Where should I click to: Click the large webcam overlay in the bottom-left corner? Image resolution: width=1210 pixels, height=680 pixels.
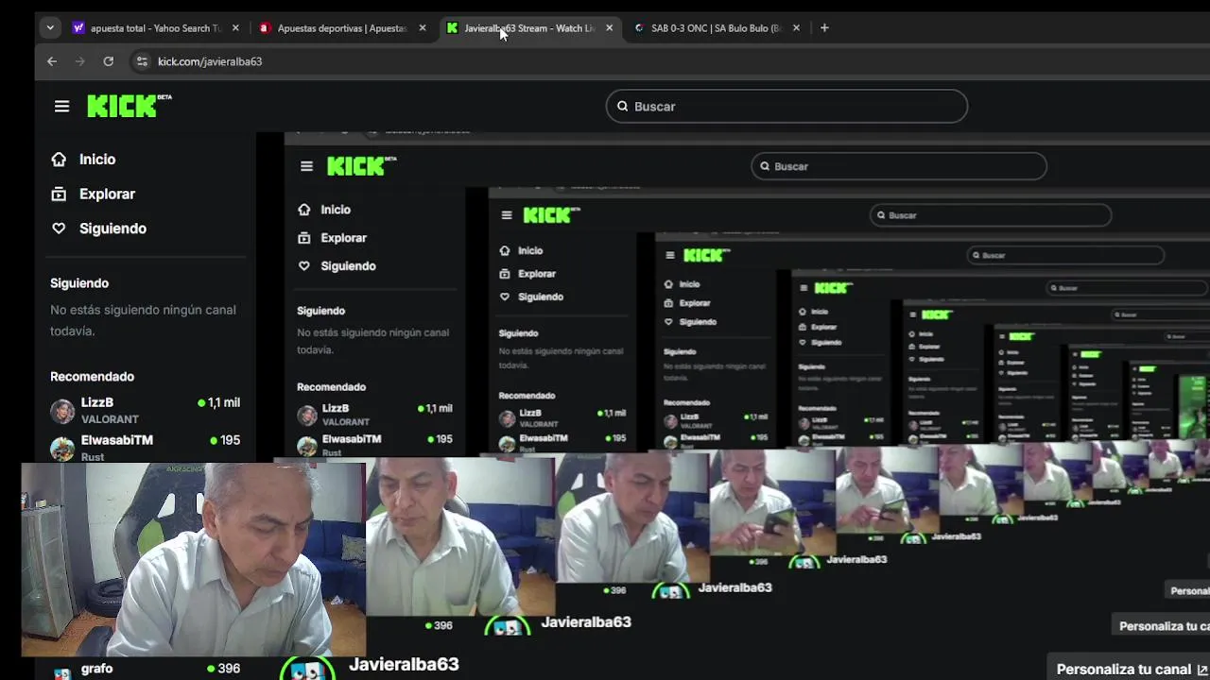[193, 559]
